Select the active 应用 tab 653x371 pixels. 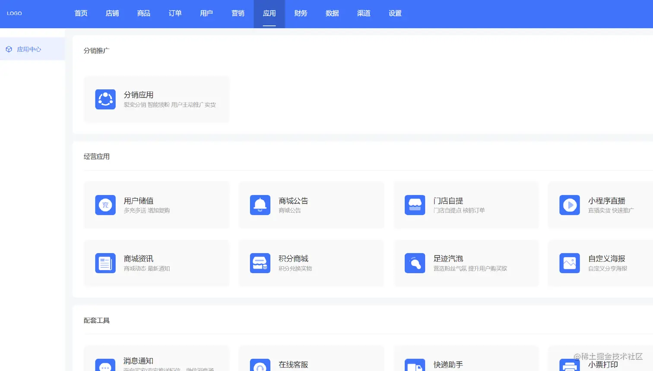click(269, 13)
